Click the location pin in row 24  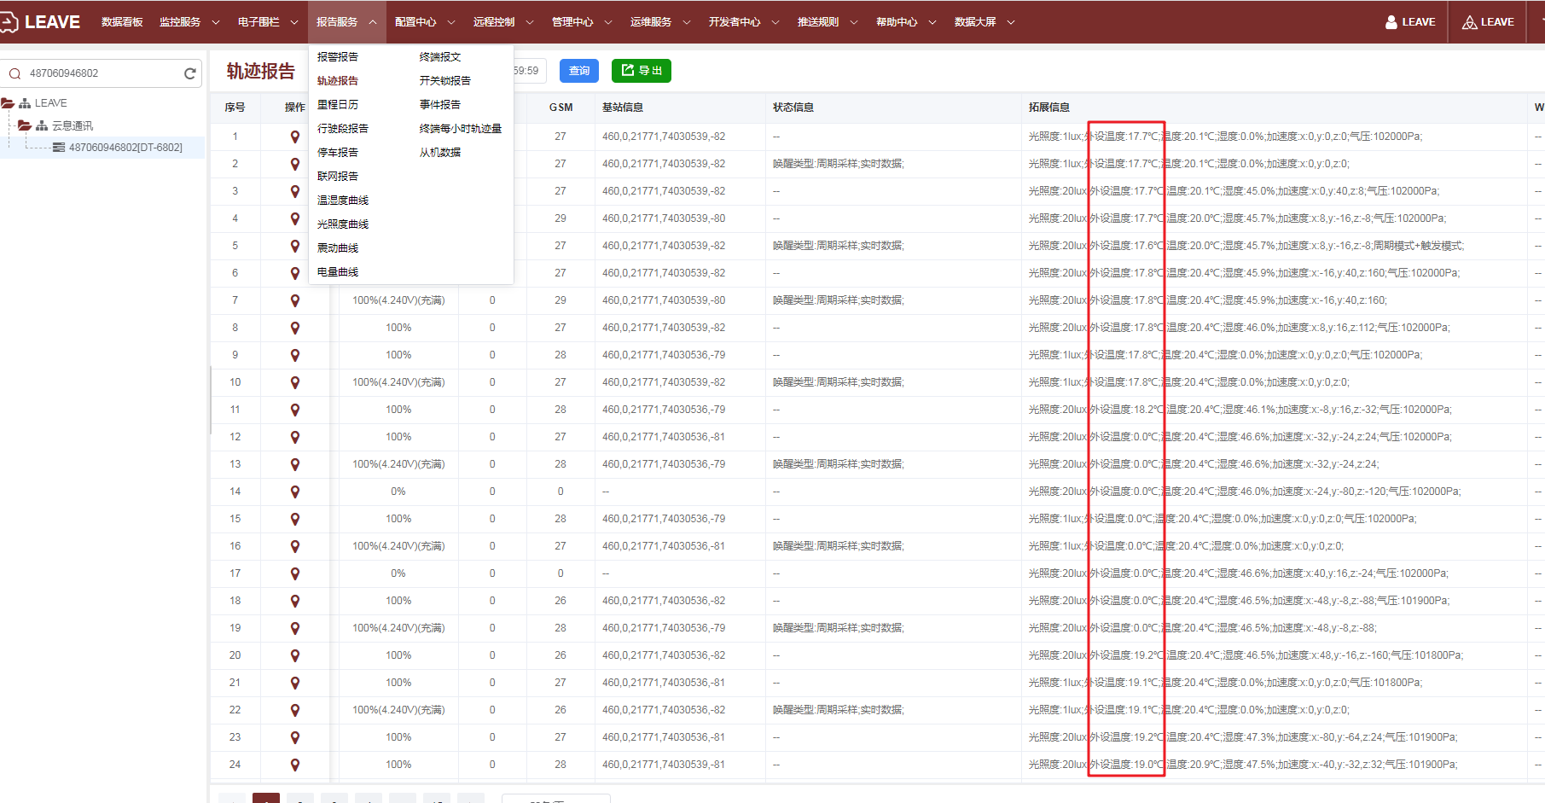click(x=295, y=765)
